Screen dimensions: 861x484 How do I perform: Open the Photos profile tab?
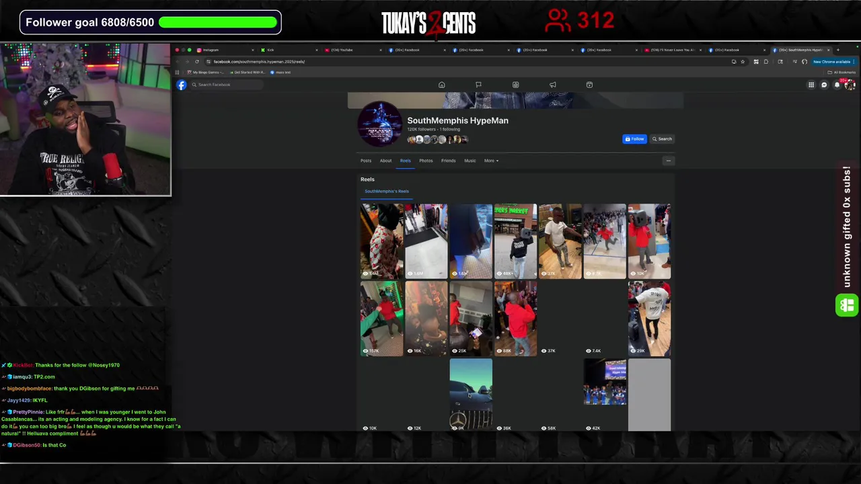426,161
